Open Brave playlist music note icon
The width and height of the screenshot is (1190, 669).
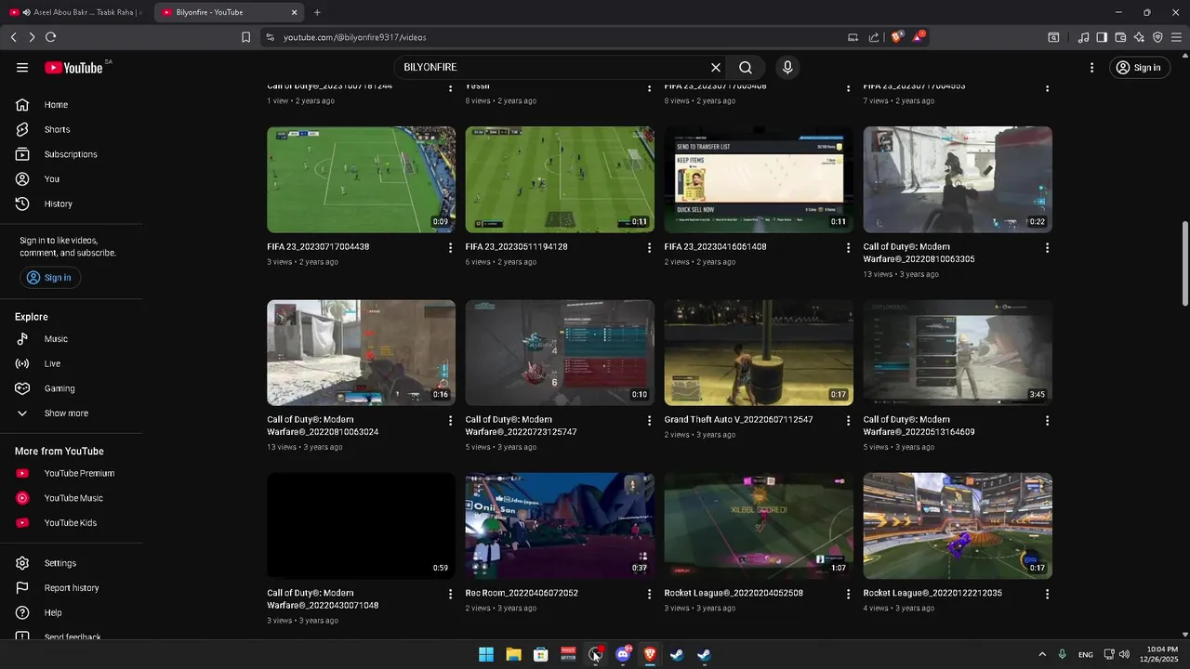[x=1083, y=37]
